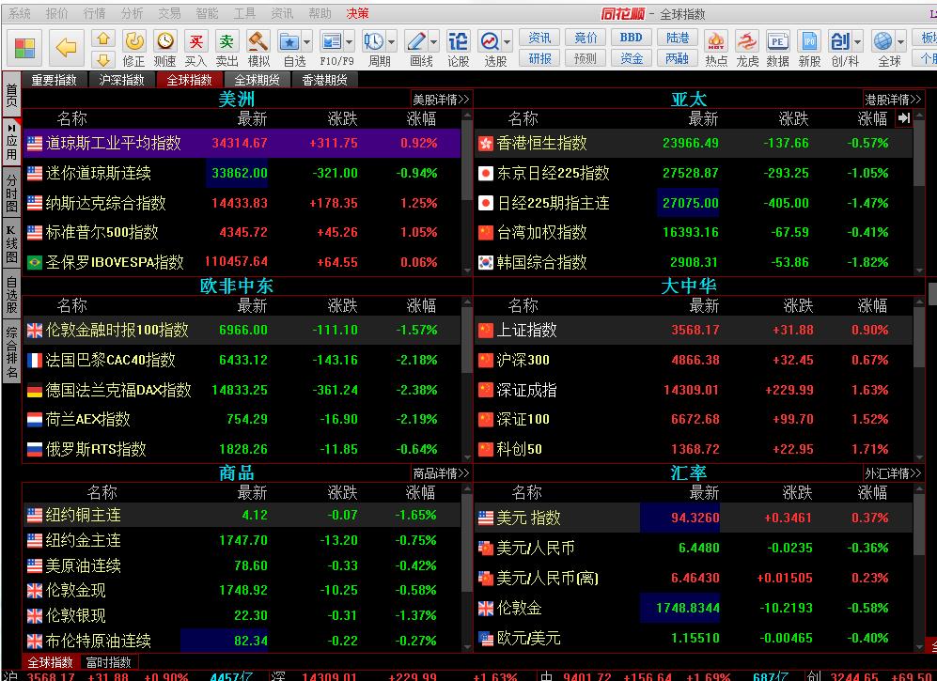Switch to the 富时指数 bottom tab

(108, 662)
